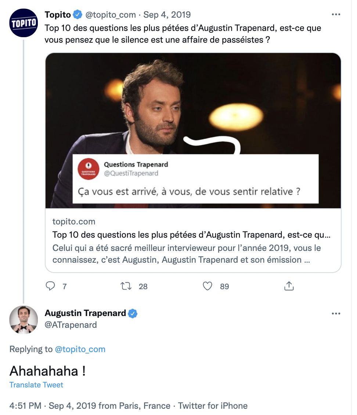Viewport: 357px width, 415px height.
Task: Click Augustin Trapenard's verified badge
Action: 132,313
